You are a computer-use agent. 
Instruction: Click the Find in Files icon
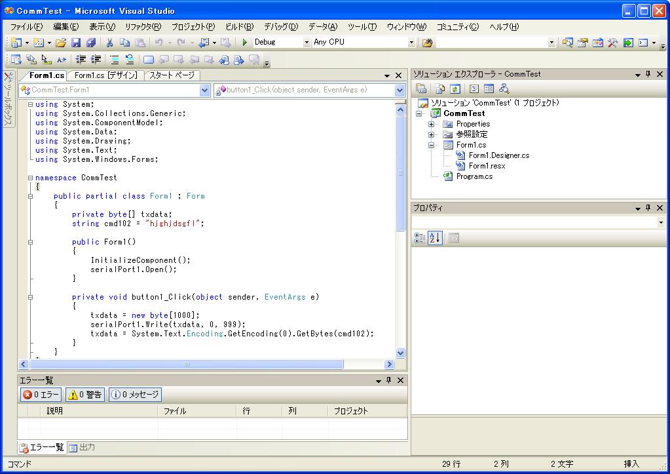click(427, 43)
